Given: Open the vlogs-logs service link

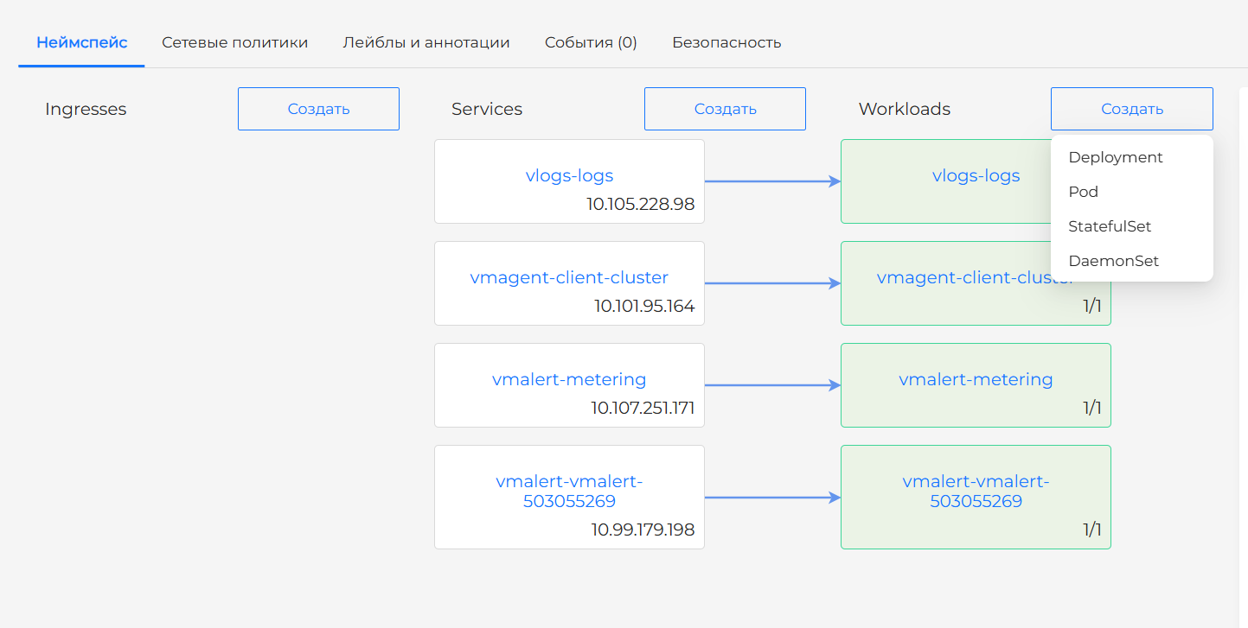Looking at the screenshot, I should [x=569, y=175].
